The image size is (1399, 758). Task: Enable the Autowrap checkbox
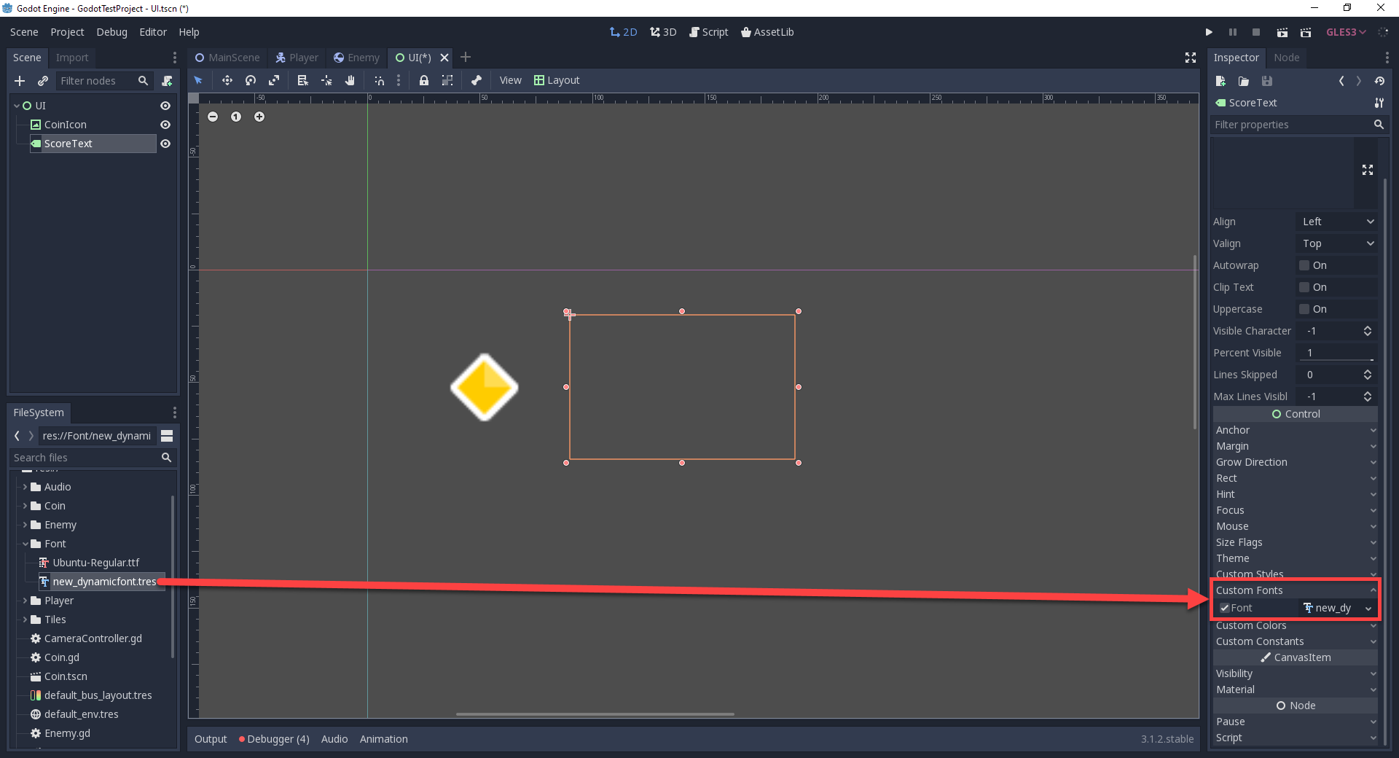(x=1304, y=265)
